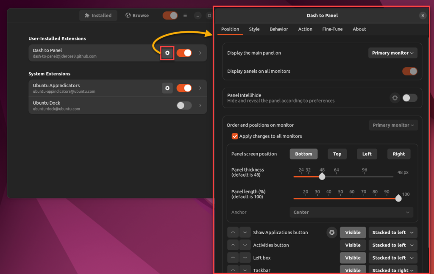Switch to the Browse tab in Extensions

point(136,15)
